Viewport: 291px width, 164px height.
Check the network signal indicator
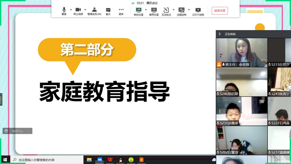coord(133,3)
